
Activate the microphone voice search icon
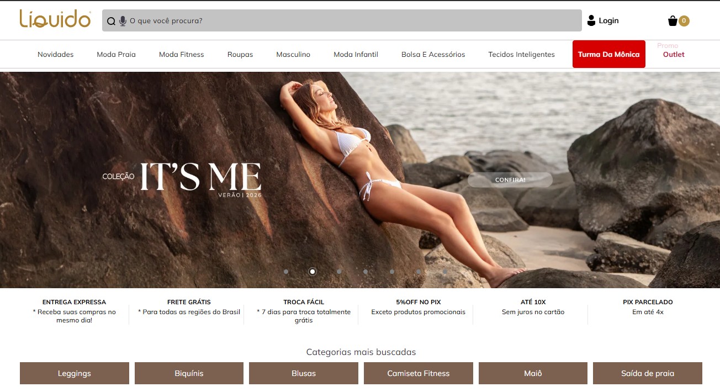[x=123, y=21]
